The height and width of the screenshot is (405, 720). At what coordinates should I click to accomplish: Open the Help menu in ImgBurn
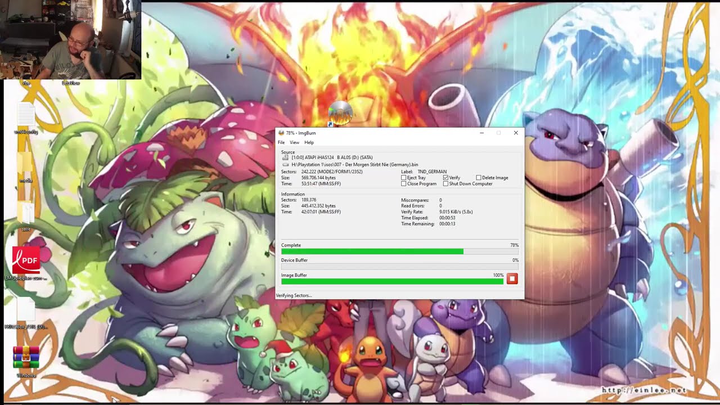coord(309,142)
